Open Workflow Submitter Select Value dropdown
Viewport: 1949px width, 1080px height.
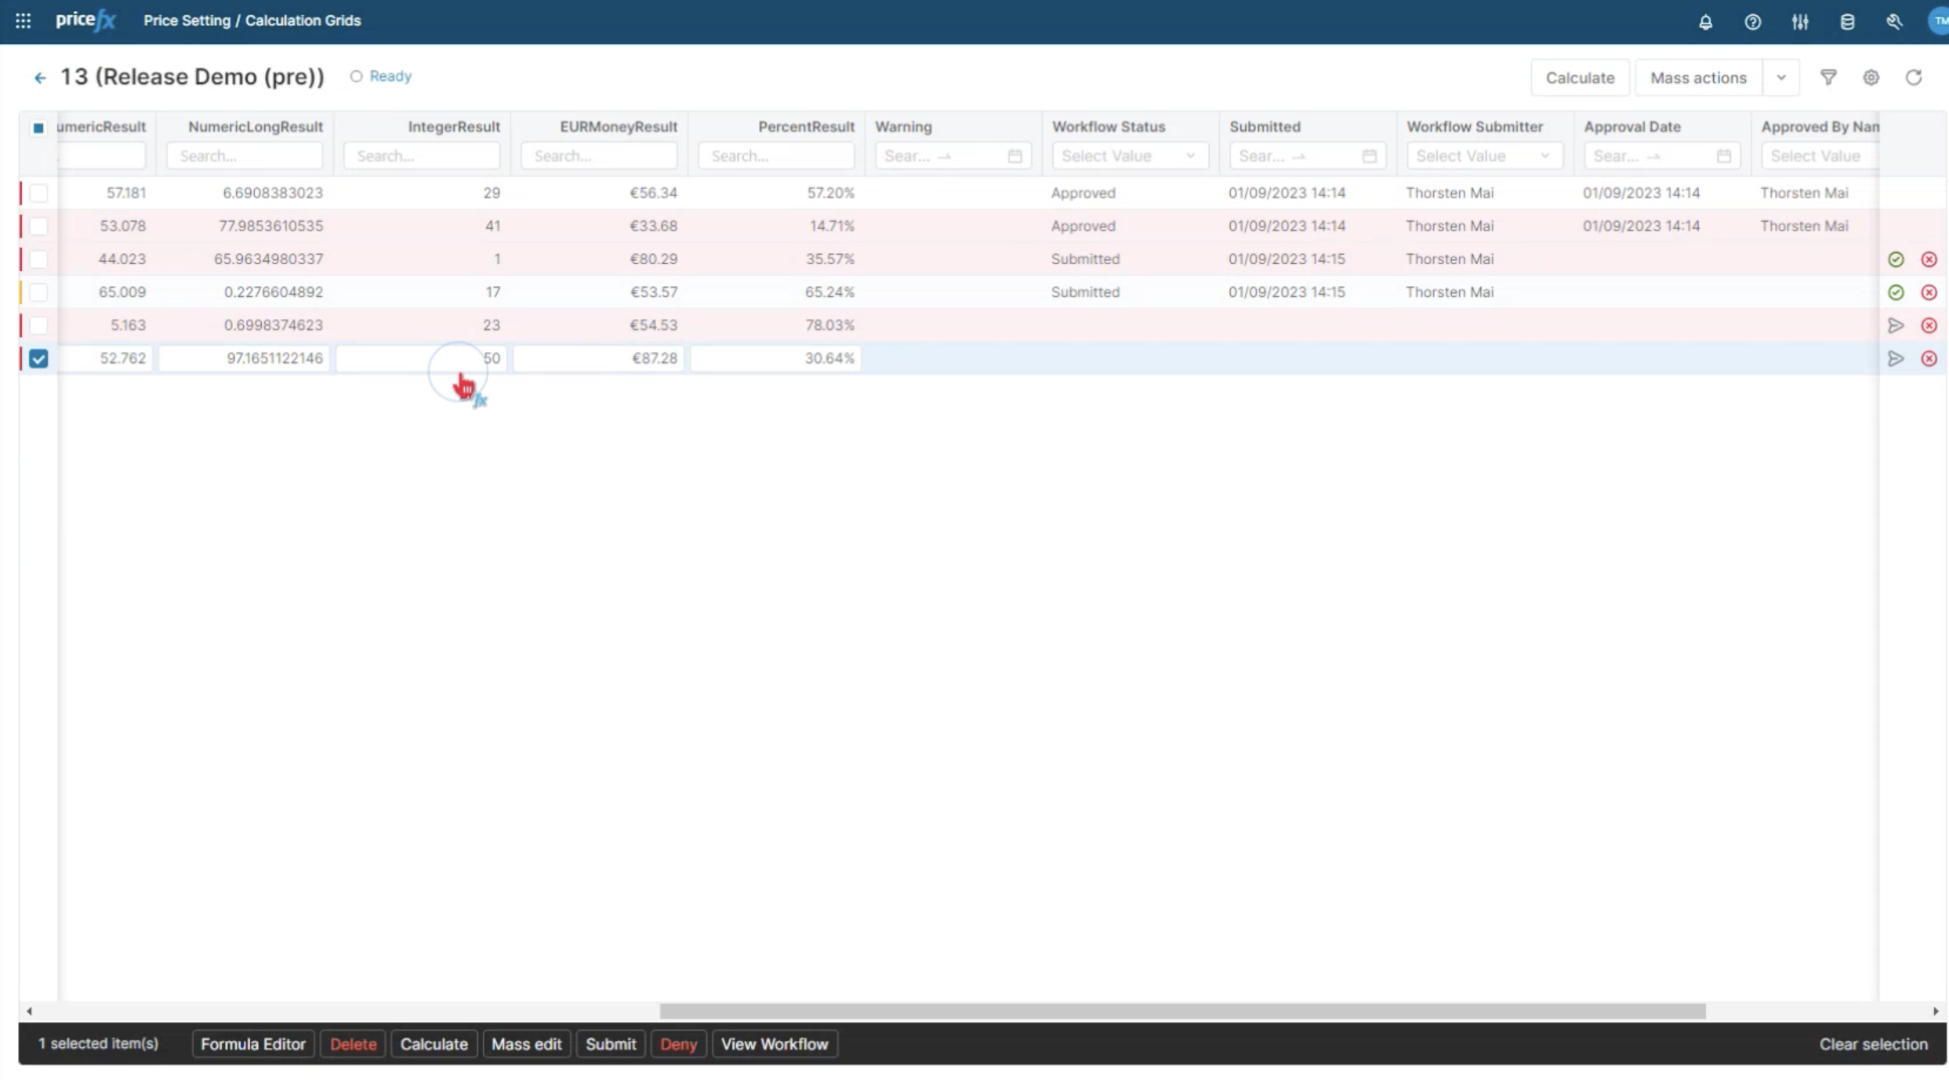click(1483, 156)
